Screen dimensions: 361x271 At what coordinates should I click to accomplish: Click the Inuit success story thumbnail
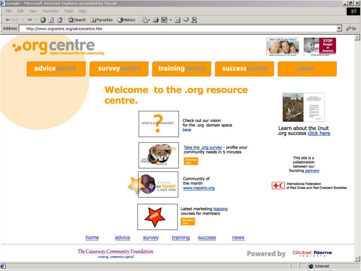[x=304, y=107]
